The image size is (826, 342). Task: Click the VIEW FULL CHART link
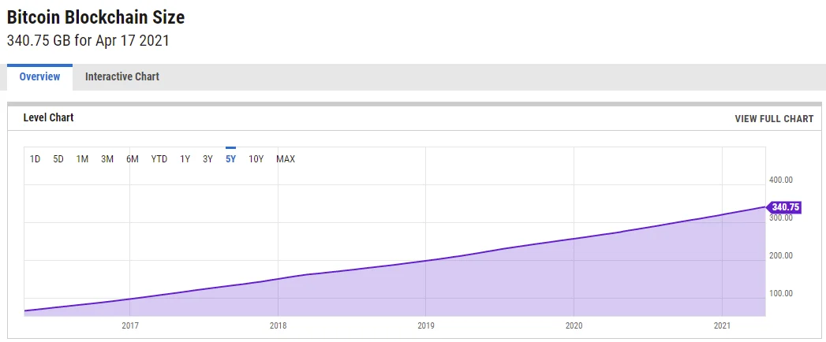(774, 119)
